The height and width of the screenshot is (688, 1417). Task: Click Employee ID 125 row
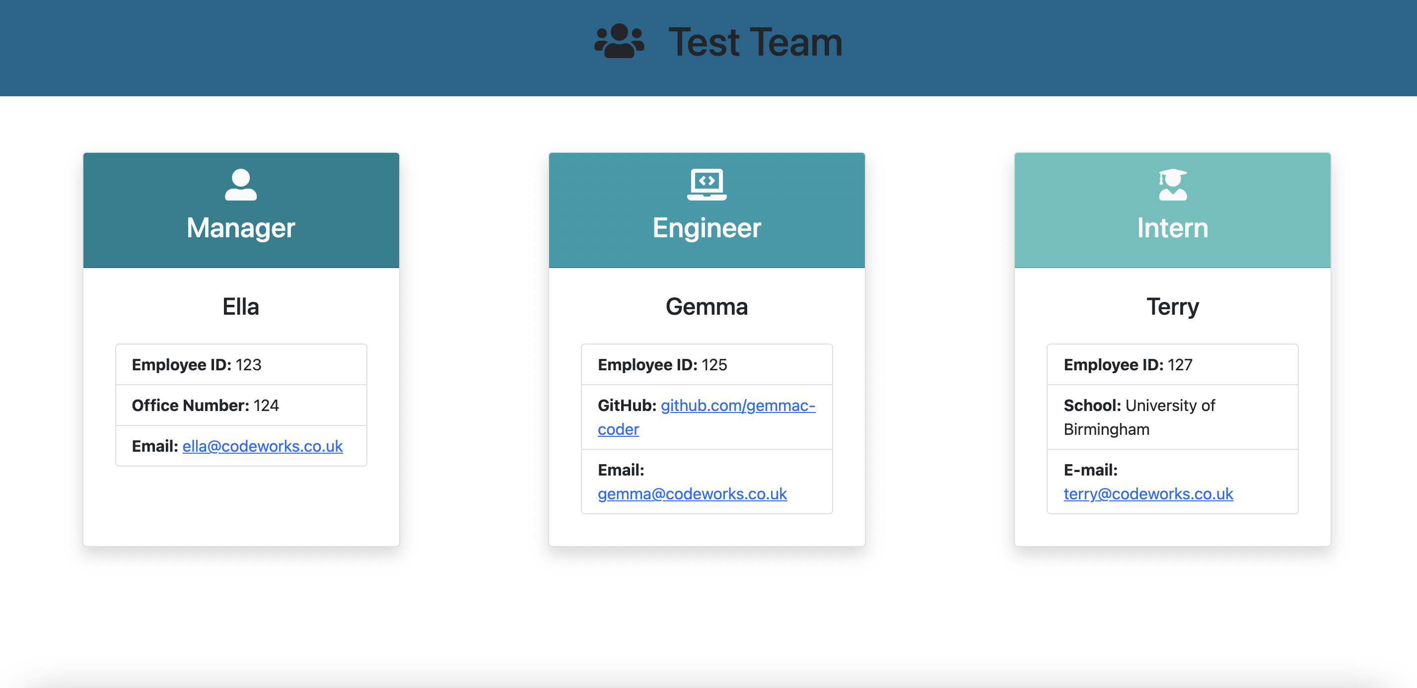[x=707, y=365]
